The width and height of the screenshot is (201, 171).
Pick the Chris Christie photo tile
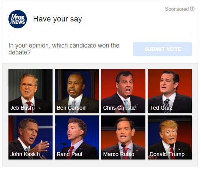[x=123, y=91]
